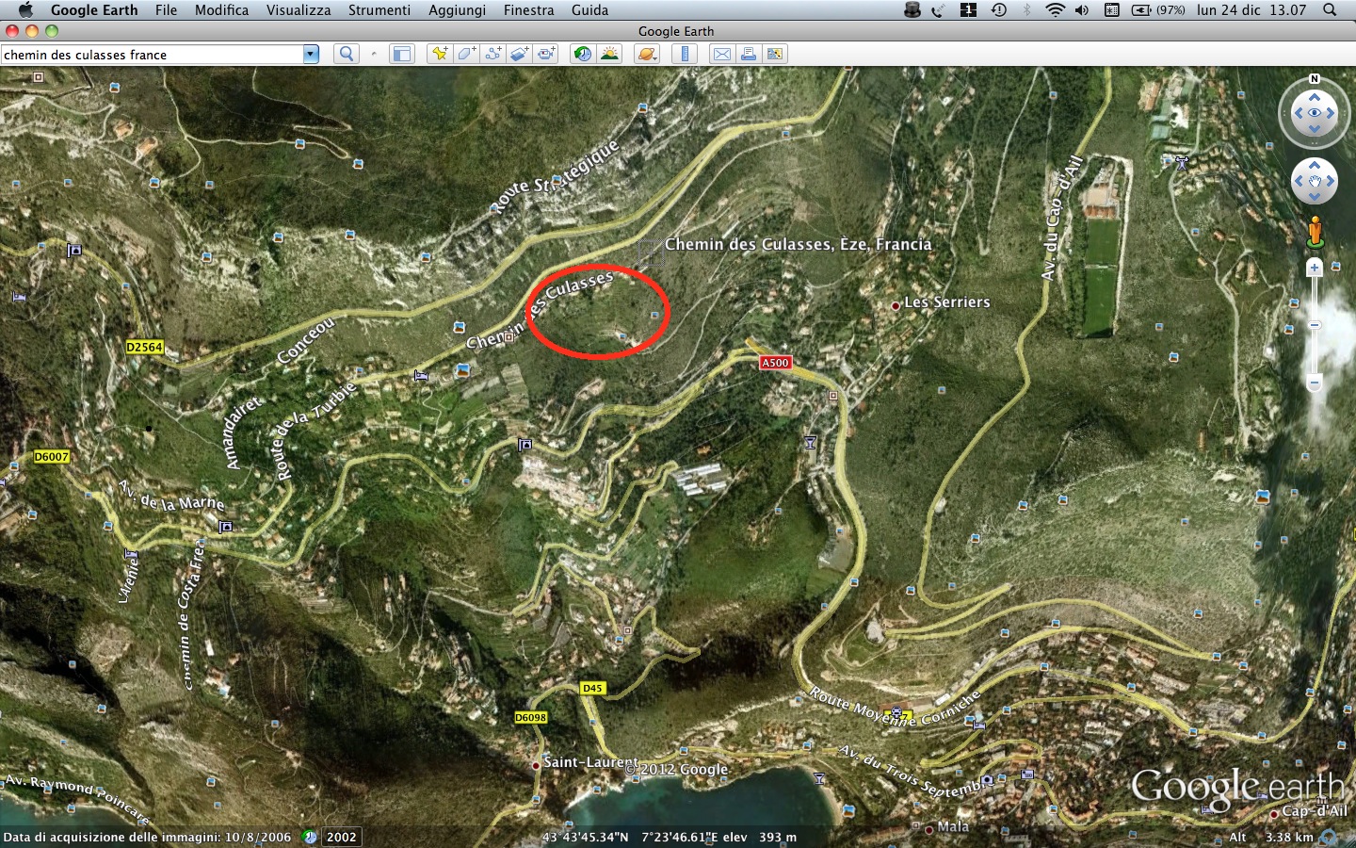Click the D6098 road shield
Image resolution: width=1356 pixels, height=848 pixels.
(530, 717)
